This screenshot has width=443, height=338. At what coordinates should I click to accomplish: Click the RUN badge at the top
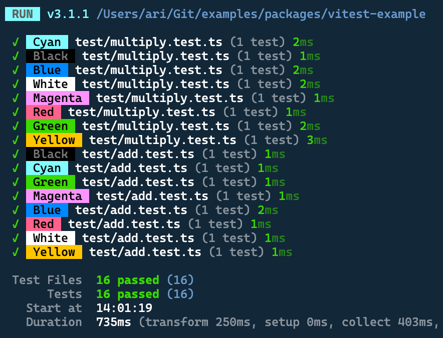[x=22, y=14]
